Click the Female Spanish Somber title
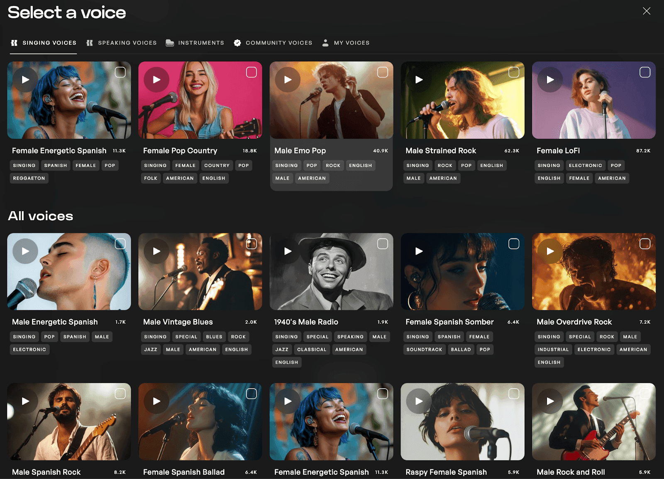 [x=449, y=322]
